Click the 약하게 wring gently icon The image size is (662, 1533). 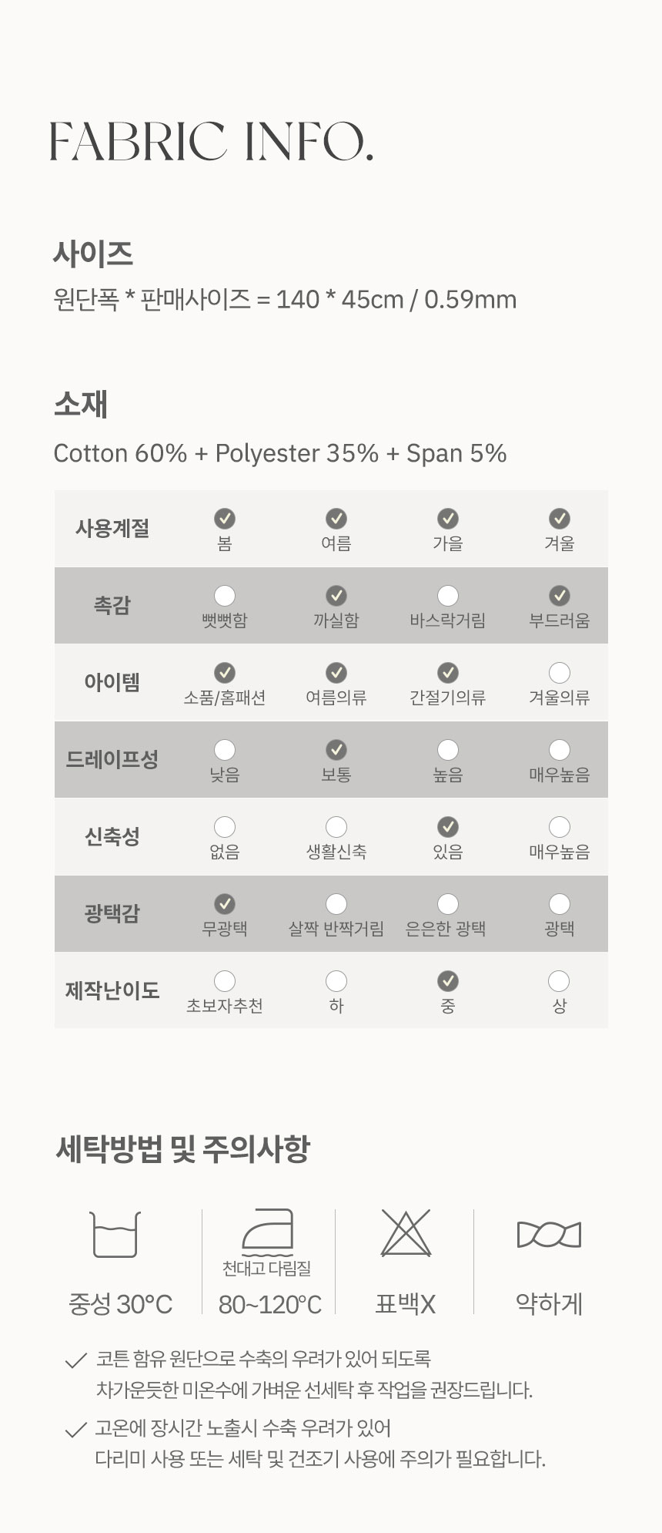[x=549, y=1234]
